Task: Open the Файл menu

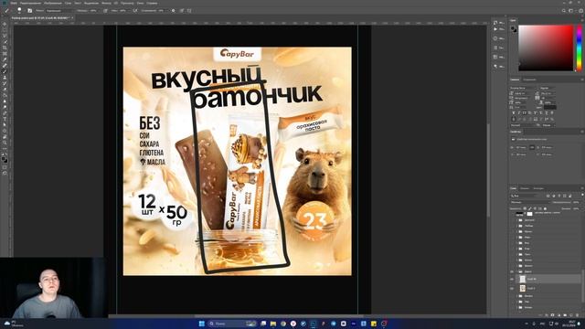Action: 14,3
